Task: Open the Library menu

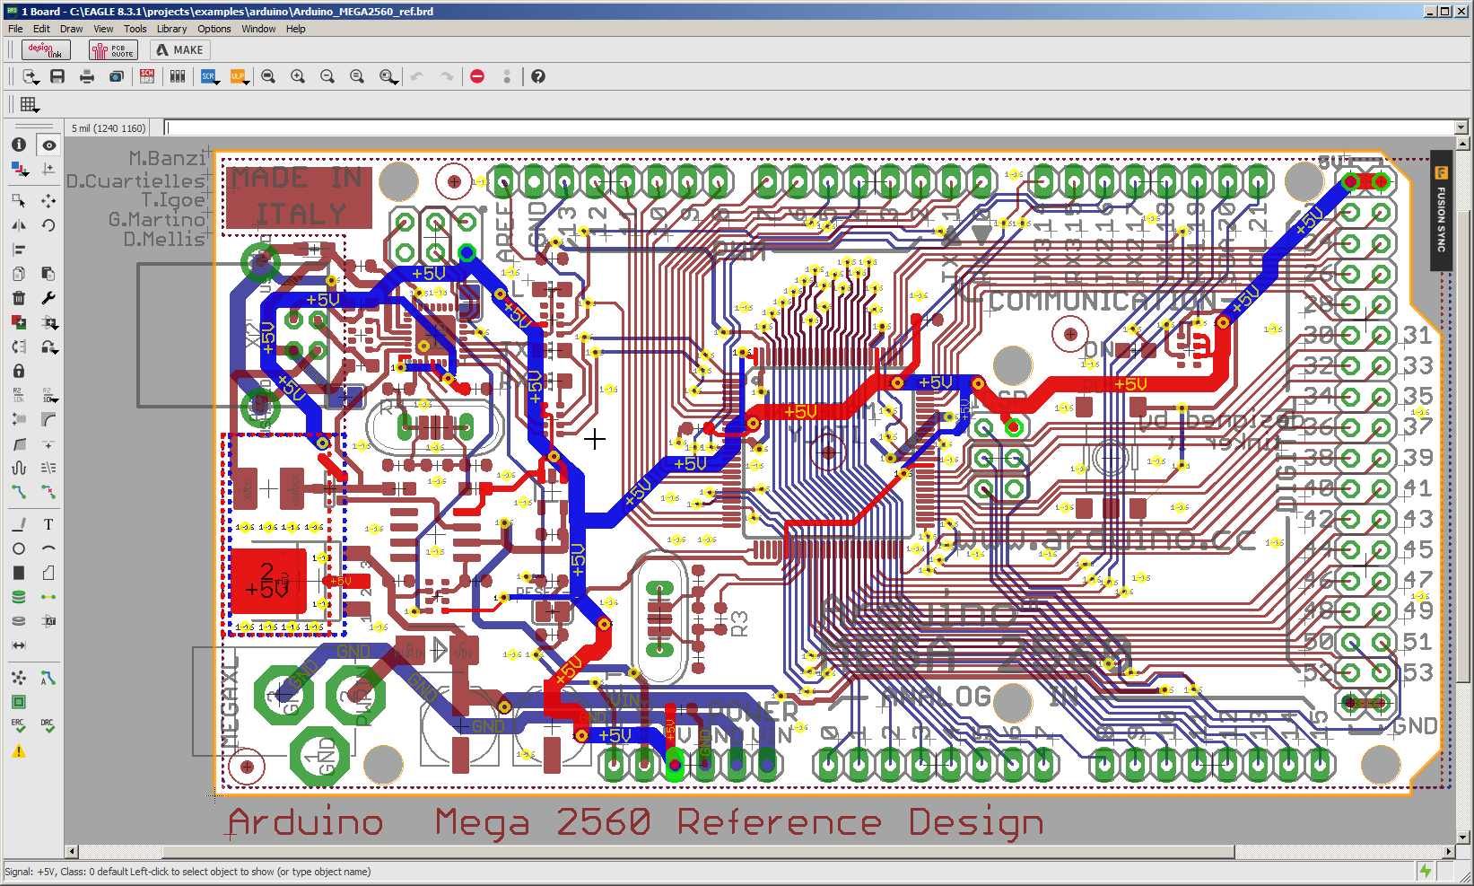Action: [x=171, y=29]
